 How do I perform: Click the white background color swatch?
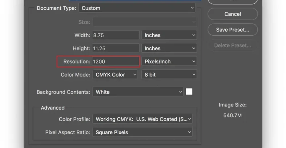pos(189,92)
